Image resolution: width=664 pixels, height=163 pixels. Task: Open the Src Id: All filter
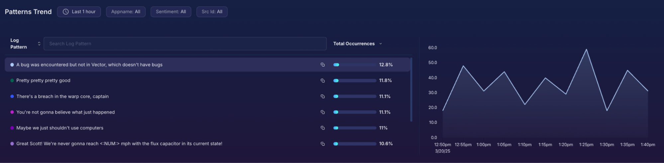tap(212, 12)
